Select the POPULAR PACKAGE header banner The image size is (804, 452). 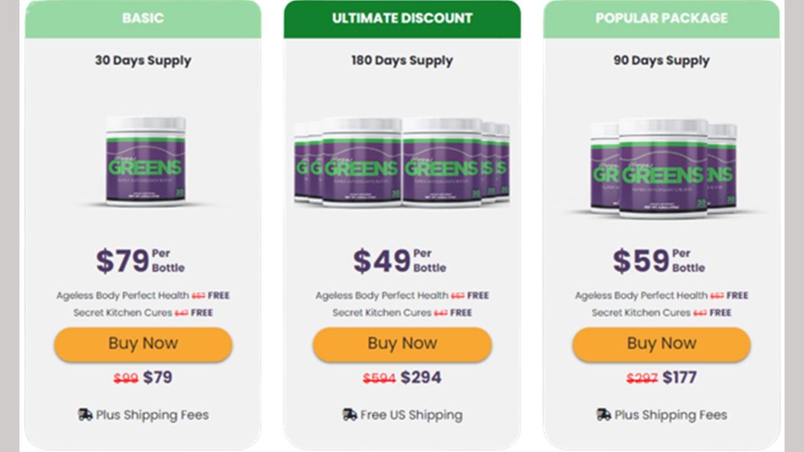point(661,19)
